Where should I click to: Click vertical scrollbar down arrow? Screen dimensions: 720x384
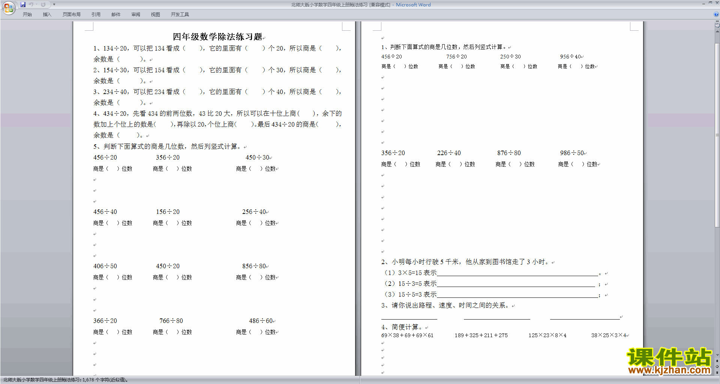pos(717,355)
